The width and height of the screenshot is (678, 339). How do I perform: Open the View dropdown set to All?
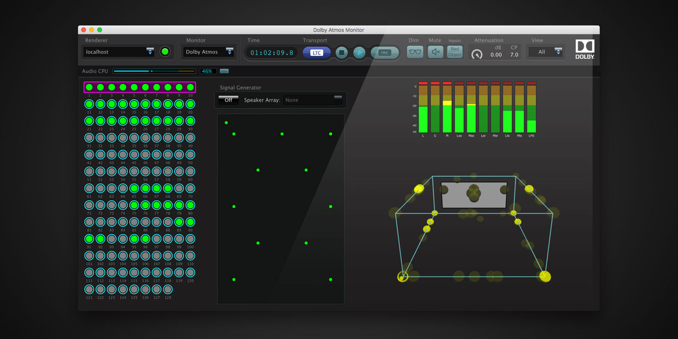coord(545,52)
